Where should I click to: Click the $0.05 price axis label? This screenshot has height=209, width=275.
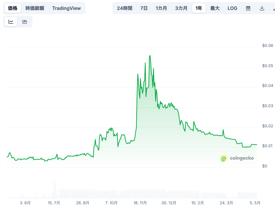click(268, 66)
